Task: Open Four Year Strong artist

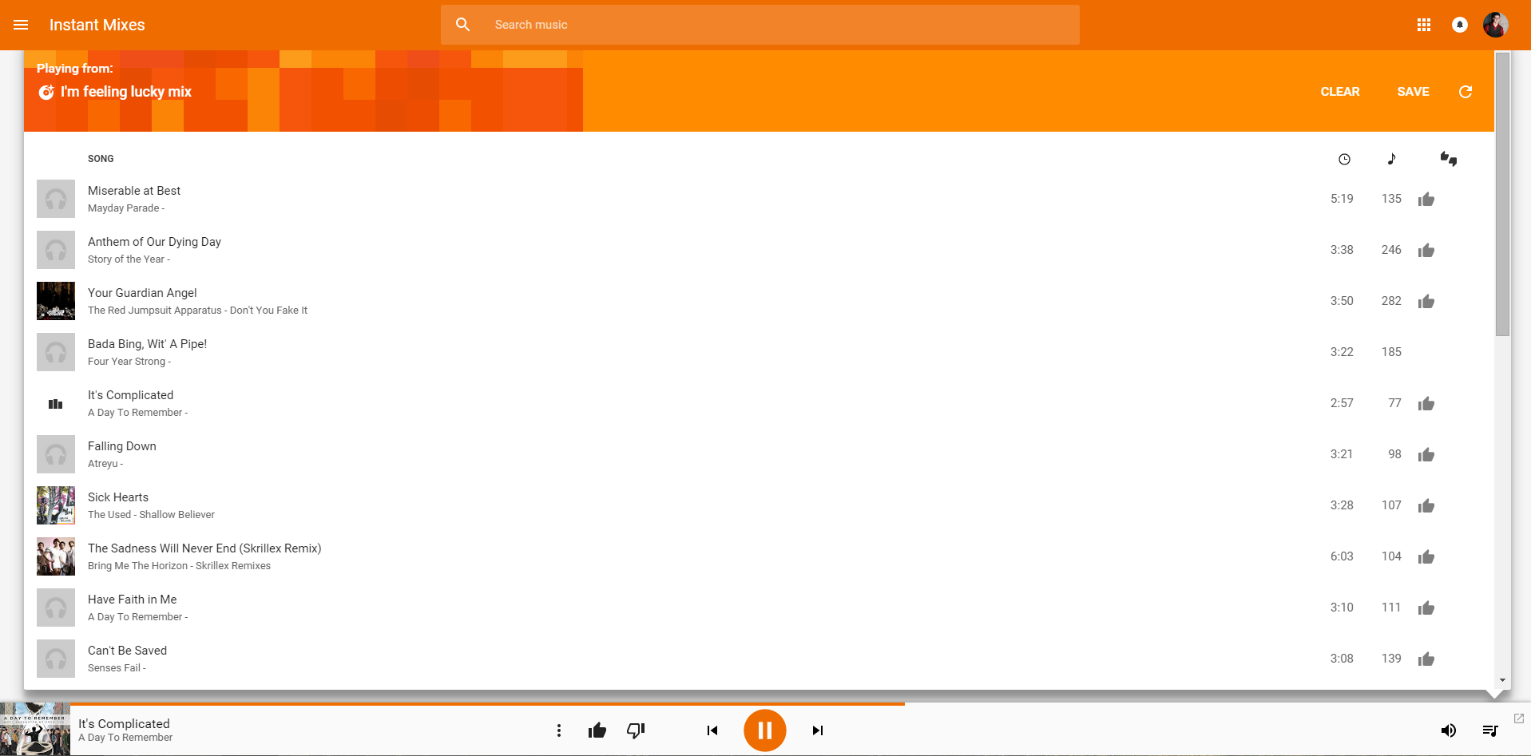Action: click(x=126, y=362)
